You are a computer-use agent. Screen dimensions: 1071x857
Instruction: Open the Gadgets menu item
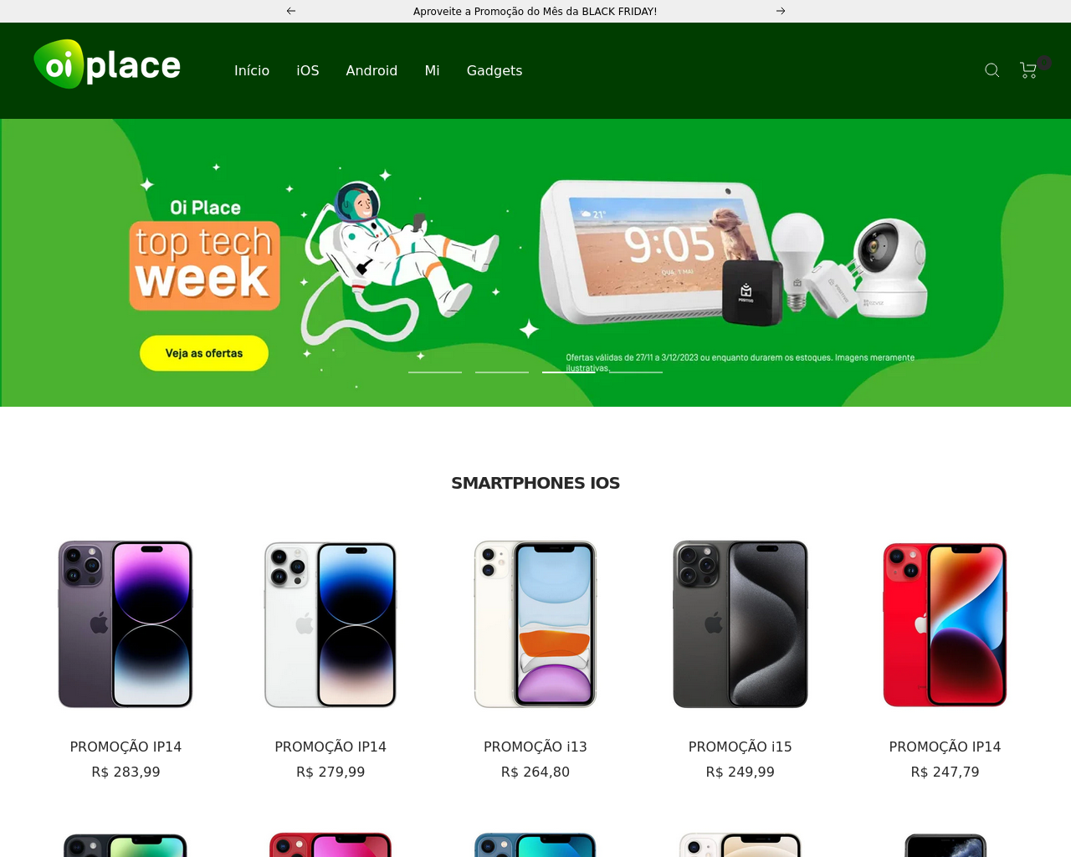(x=495, y=70)
